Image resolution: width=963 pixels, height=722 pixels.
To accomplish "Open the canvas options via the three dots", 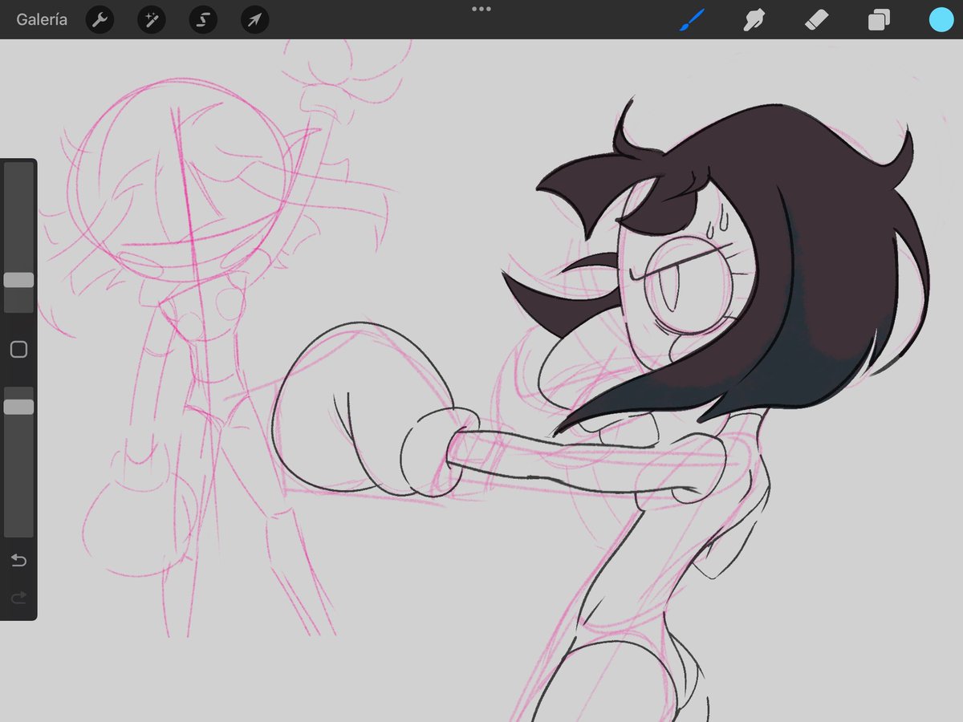I will (481, 10).
